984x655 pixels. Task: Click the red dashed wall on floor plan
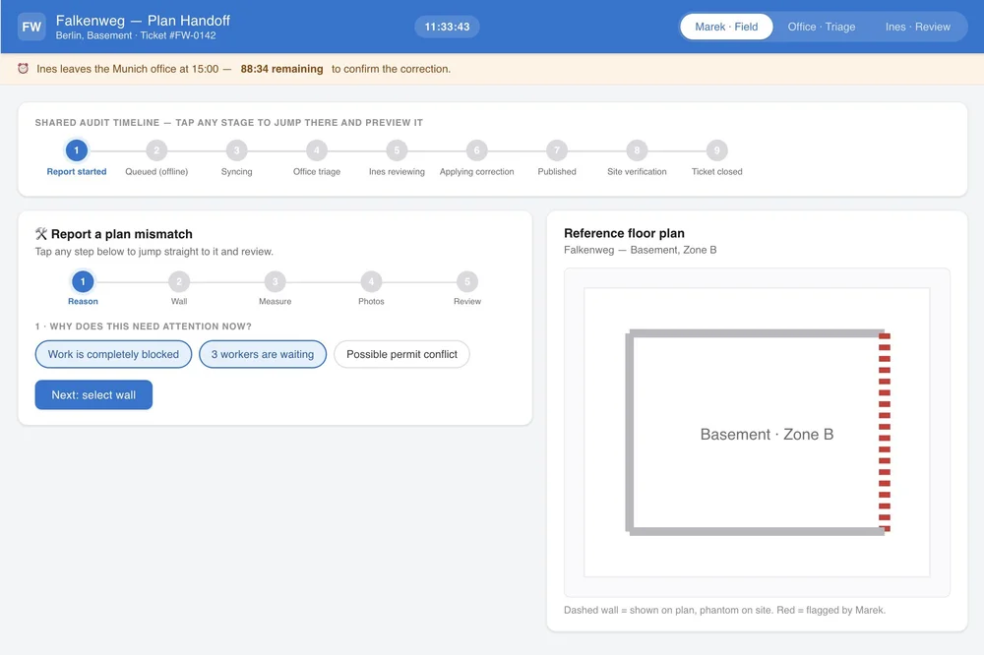point(885,433)
